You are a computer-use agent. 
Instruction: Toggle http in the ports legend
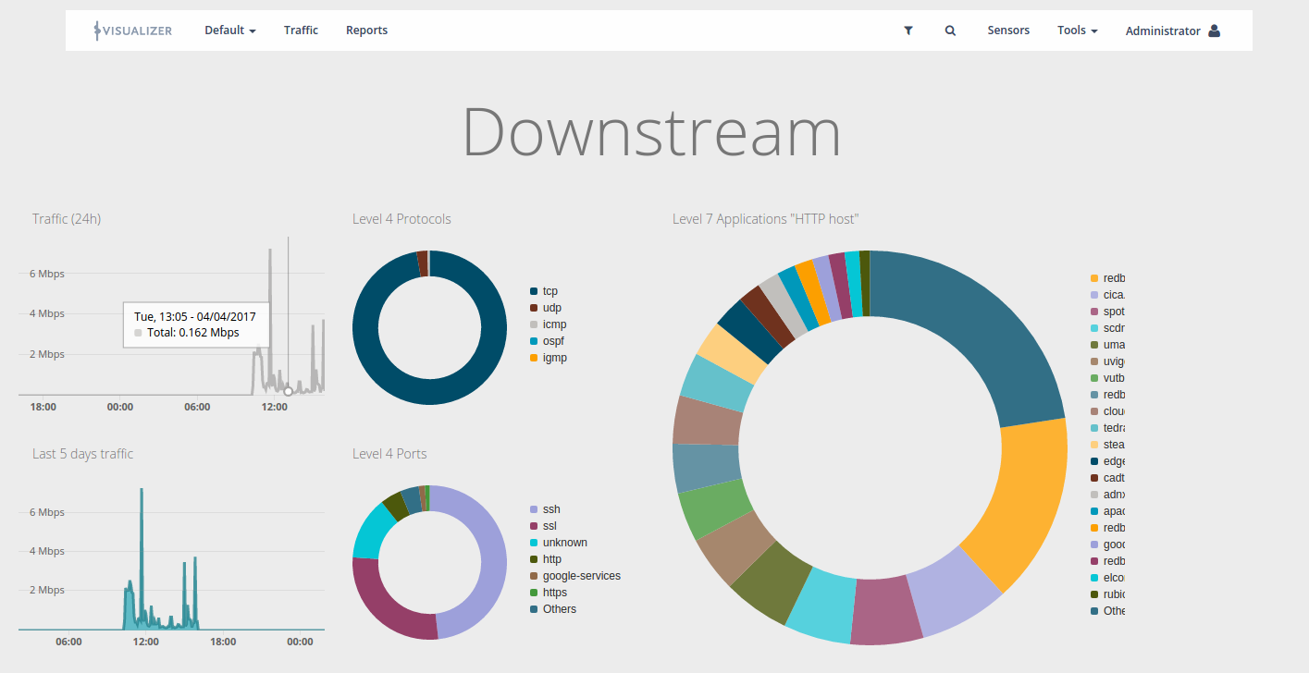545,559
